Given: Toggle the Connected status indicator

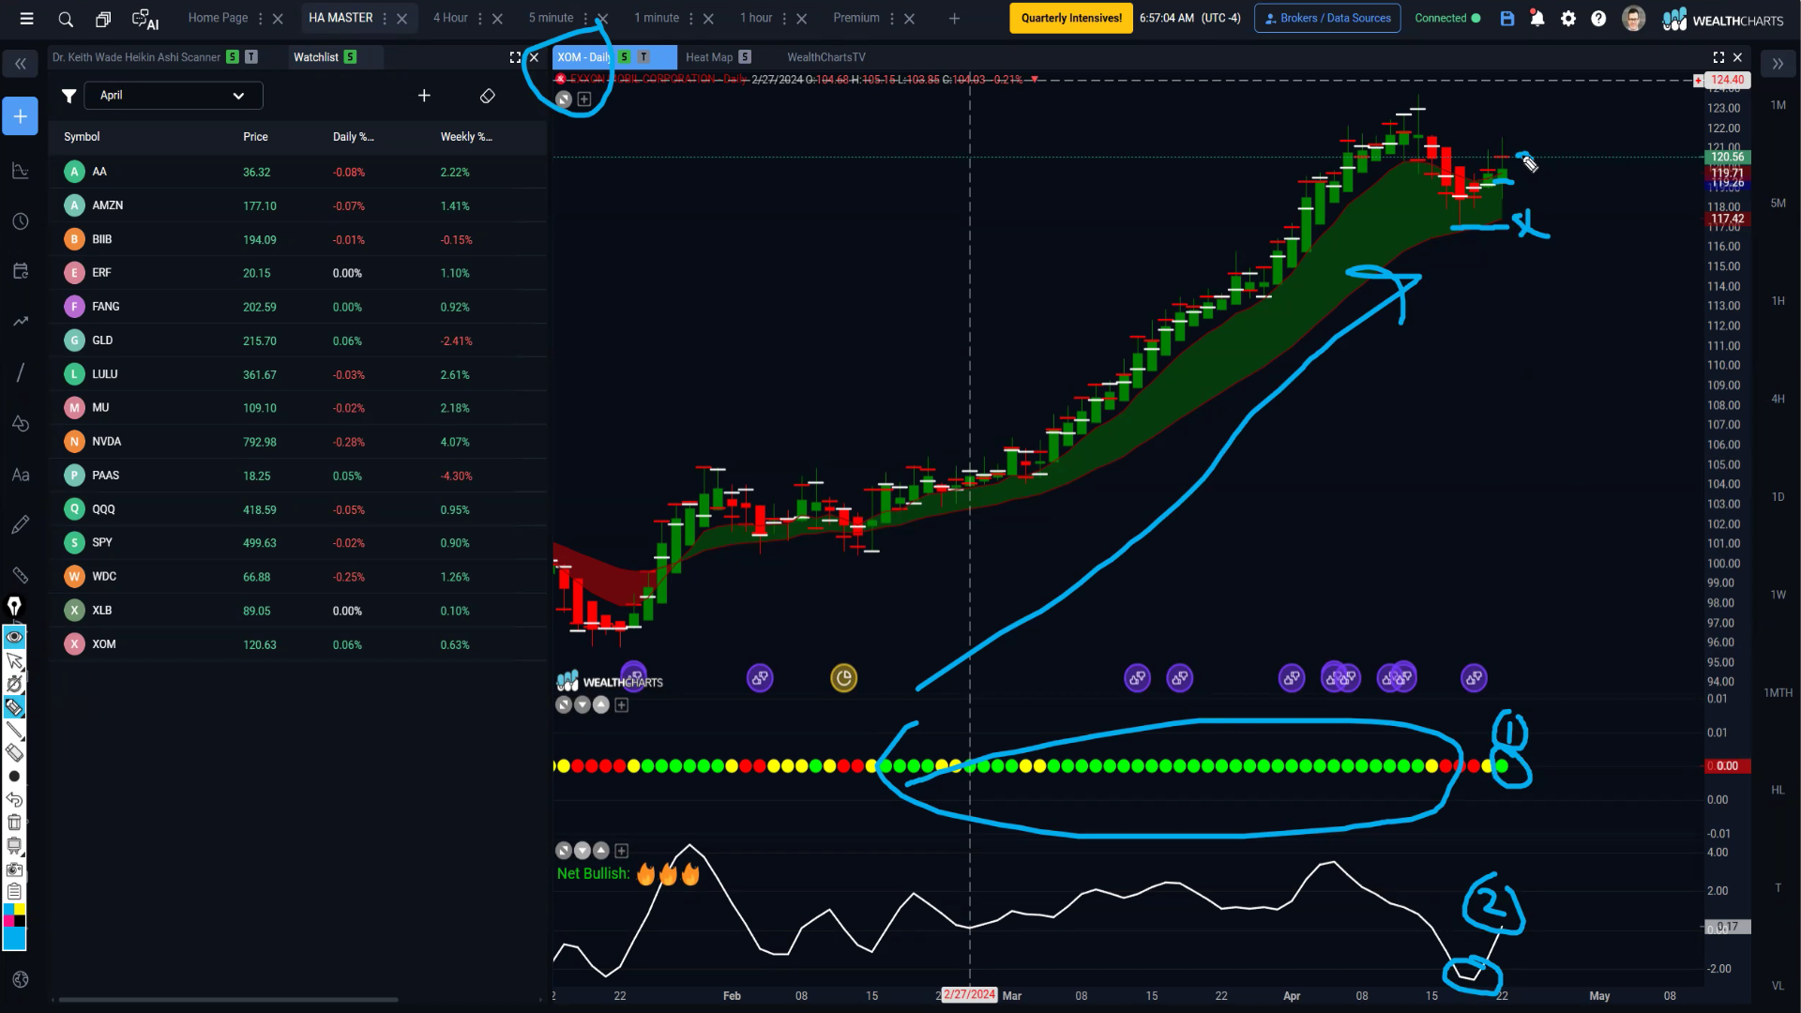Looking at the screenshot, I should pyautogui.click(x=1447, y=18).
